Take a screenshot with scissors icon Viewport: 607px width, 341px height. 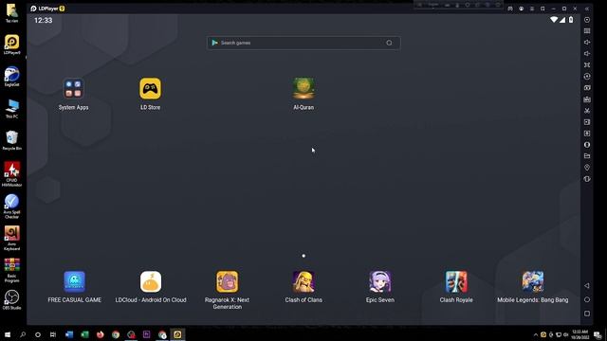click(587, 111)
